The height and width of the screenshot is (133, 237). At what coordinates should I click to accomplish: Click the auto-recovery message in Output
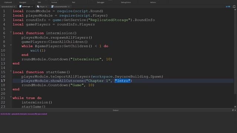click(x=24, y=114)
